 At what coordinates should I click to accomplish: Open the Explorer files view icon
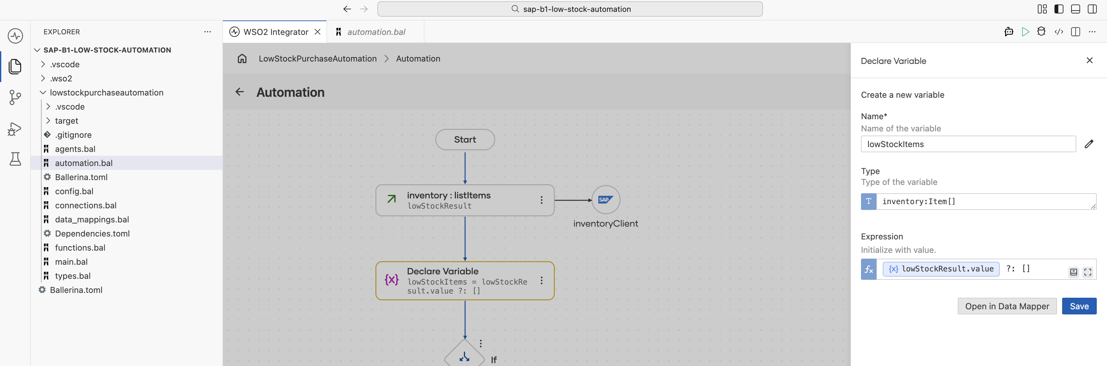coord(15,66)
